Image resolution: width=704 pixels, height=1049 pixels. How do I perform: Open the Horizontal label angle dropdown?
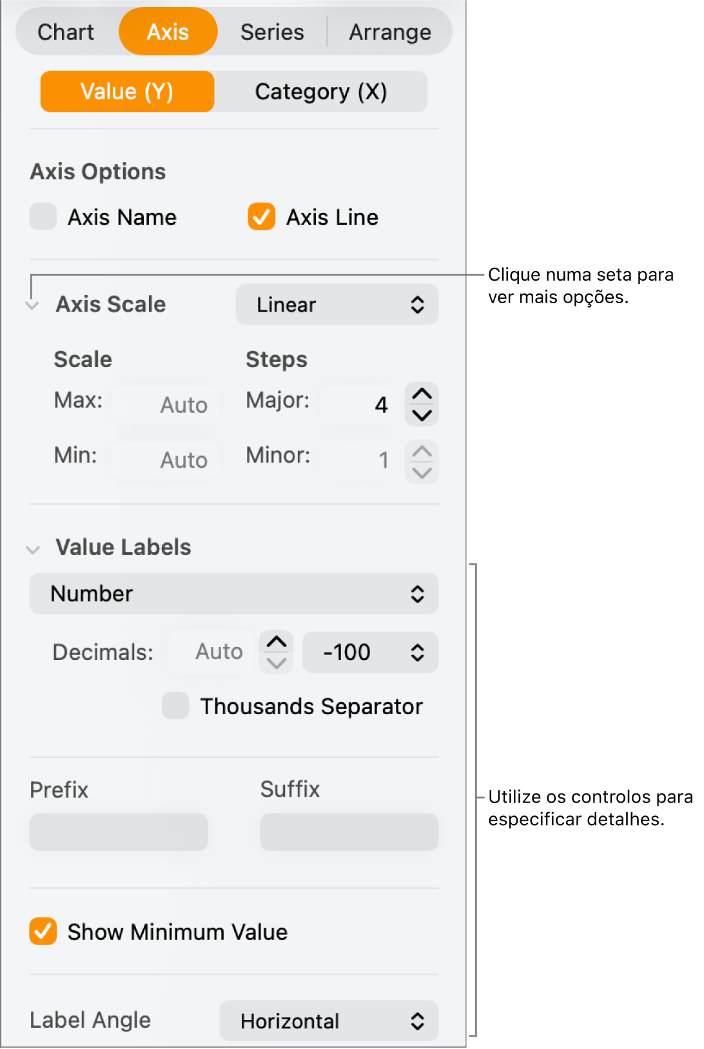[329, 1021]
